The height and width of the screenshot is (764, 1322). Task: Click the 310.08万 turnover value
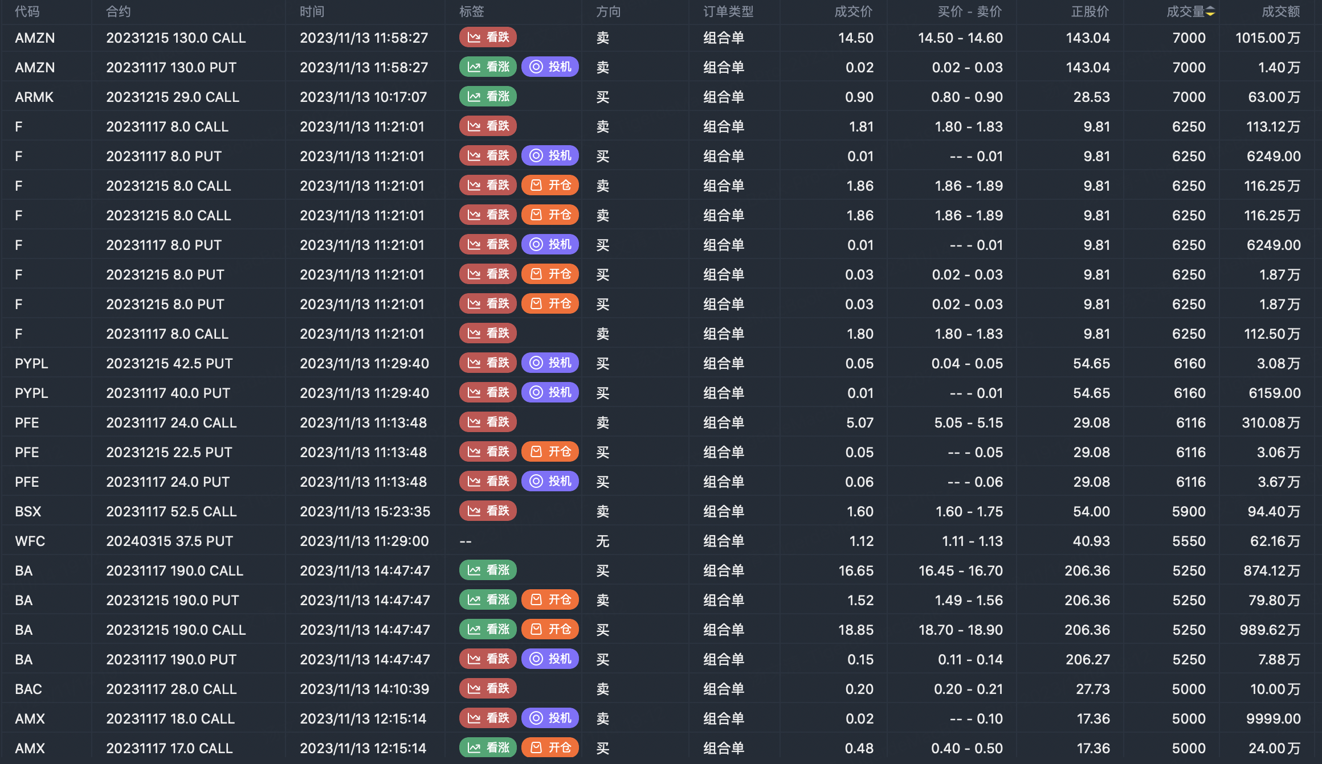[1271, 422]
